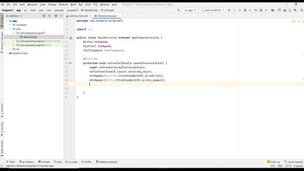Open the Build menu
The image size is (304, 171).
click(x=73, y=4)
